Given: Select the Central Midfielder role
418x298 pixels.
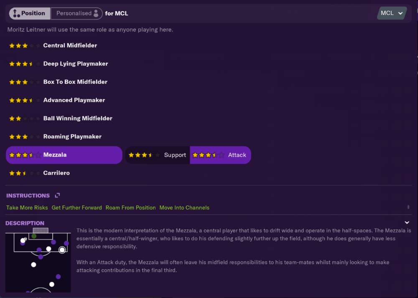Looking at the screenshot, I should point(70,45).
